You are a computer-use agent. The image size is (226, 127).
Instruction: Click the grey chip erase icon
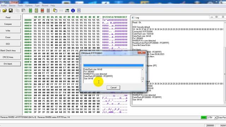click(x=48, y=11)
